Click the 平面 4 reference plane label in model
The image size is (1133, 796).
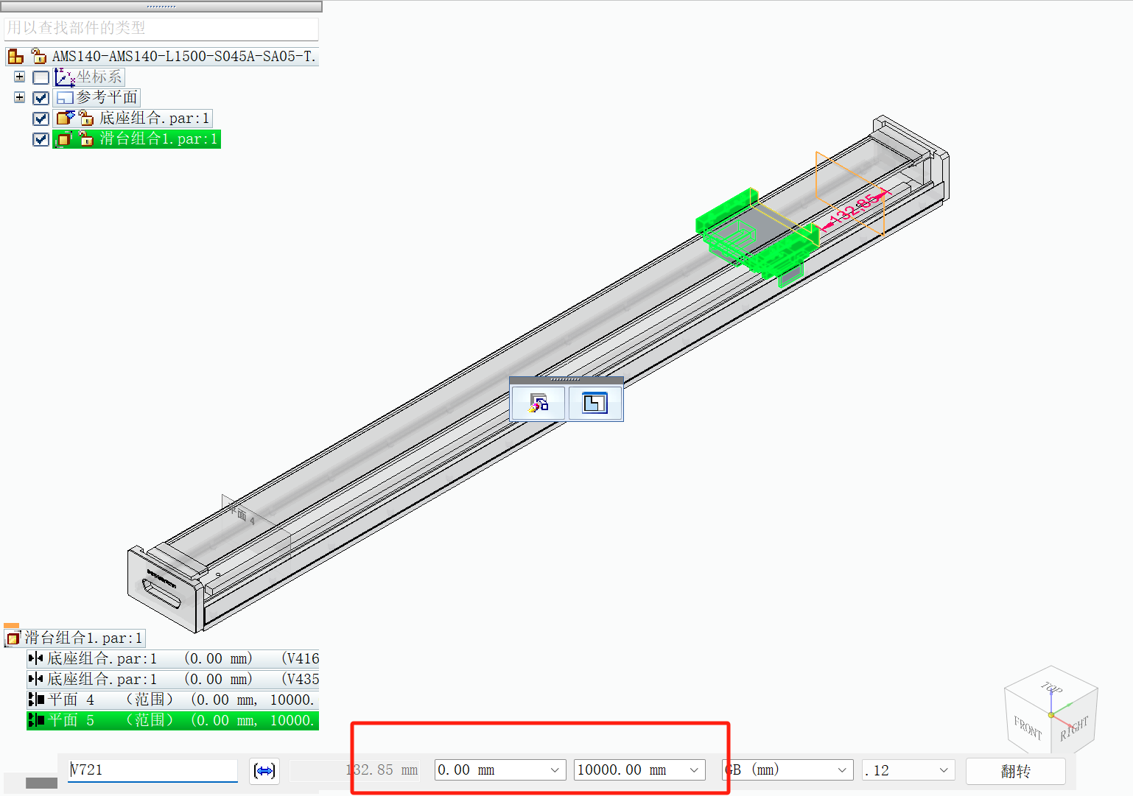[242, 515]
